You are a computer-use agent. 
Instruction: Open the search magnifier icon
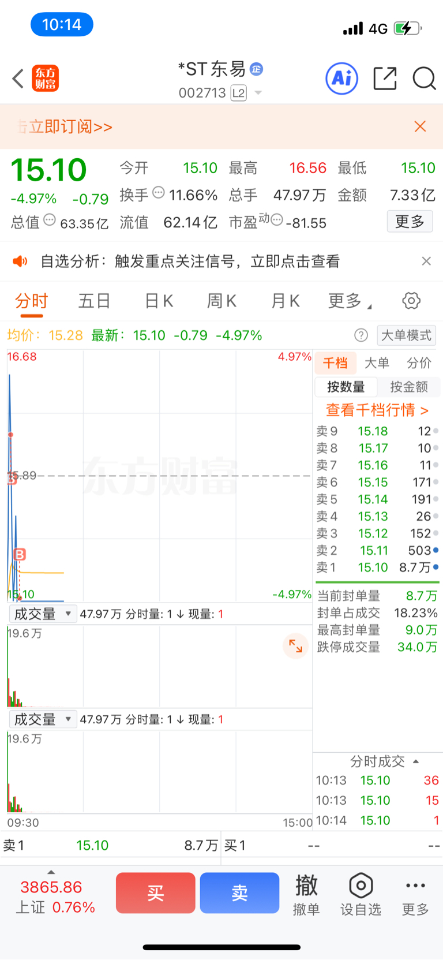point(424,79)
